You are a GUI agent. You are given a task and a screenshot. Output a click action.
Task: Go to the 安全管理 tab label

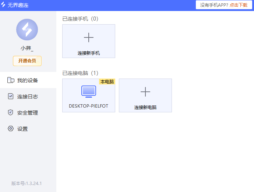pos(28,113)
